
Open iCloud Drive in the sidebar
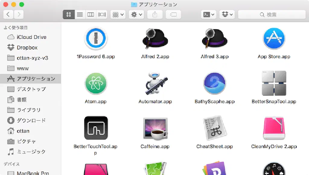pyautogui.click(x=31, y=37)
